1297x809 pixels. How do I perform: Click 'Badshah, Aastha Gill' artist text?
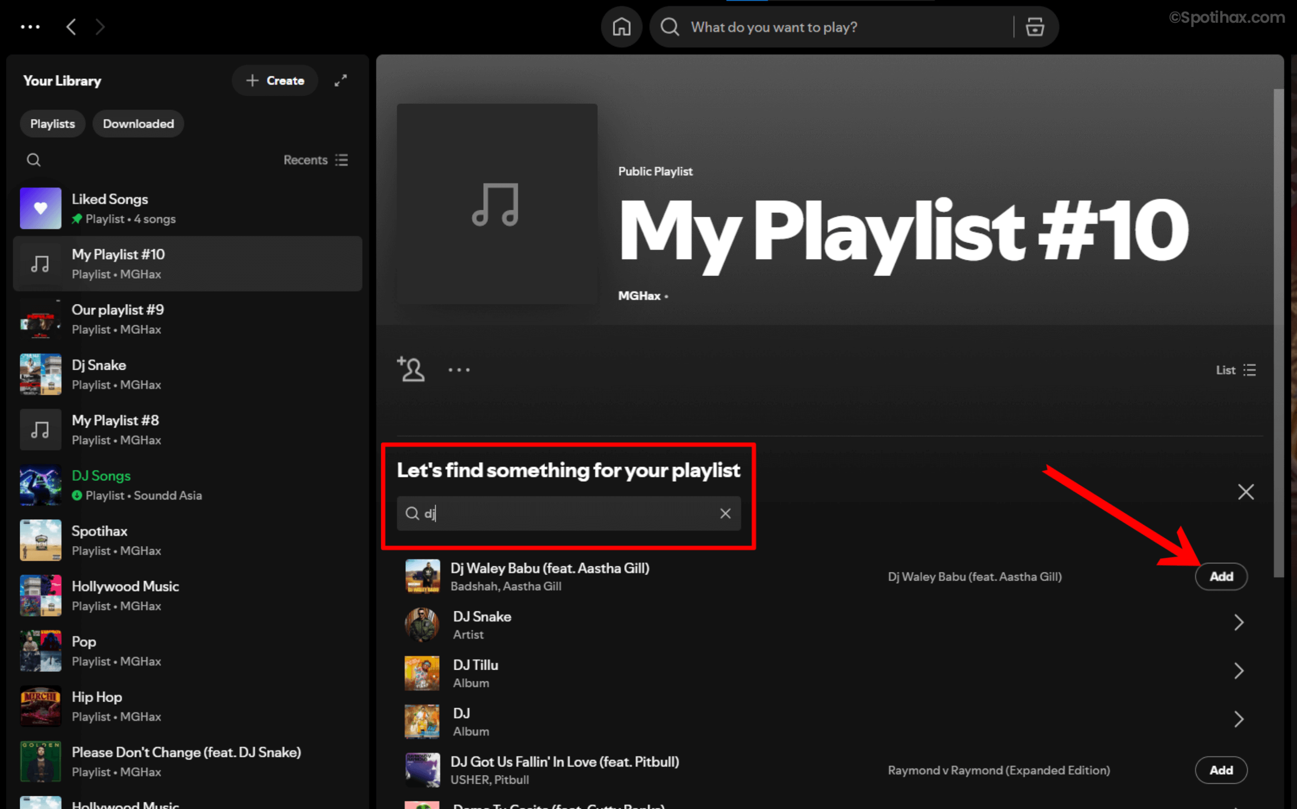(x=506, y=587)
